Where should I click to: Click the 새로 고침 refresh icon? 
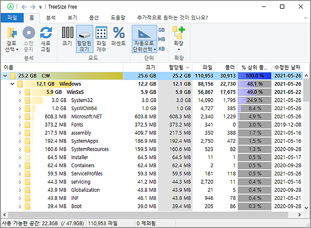[46, 33]
